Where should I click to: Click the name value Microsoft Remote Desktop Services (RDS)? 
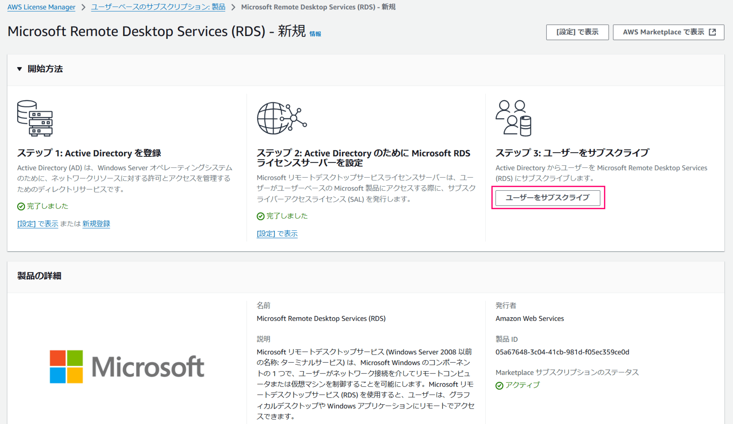(321, 319)
